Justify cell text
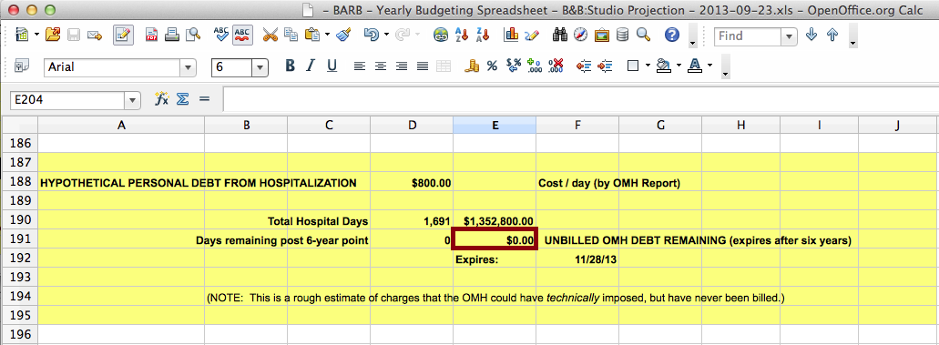 (x=423, y=66)
